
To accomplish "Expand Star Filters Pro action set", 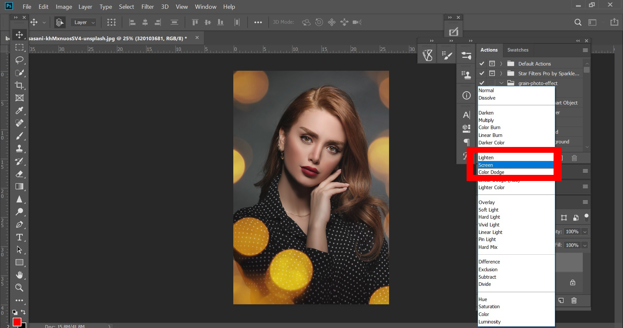I will coord(501,73).
